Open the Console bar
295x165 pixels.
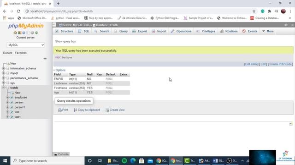(x=61, y=154)
